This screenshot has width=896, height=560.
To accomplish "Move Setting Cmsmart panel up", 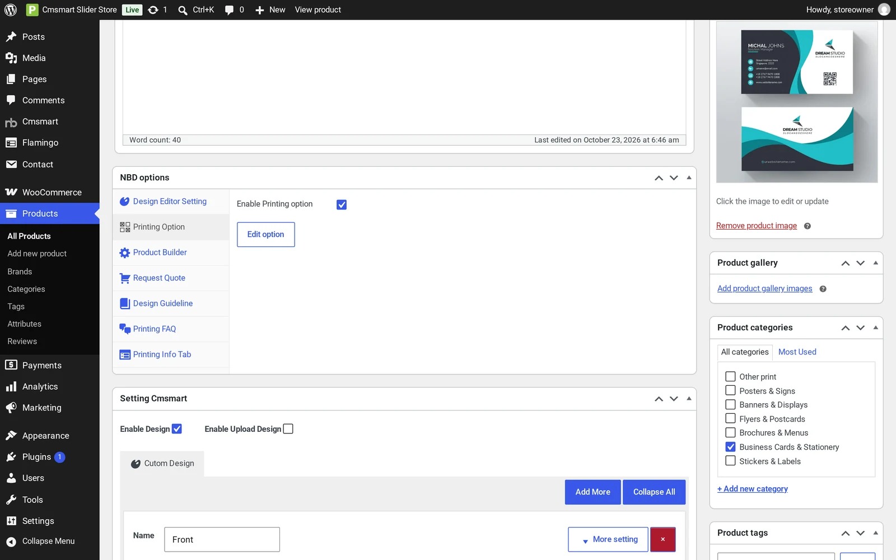I will coord(659,399).
